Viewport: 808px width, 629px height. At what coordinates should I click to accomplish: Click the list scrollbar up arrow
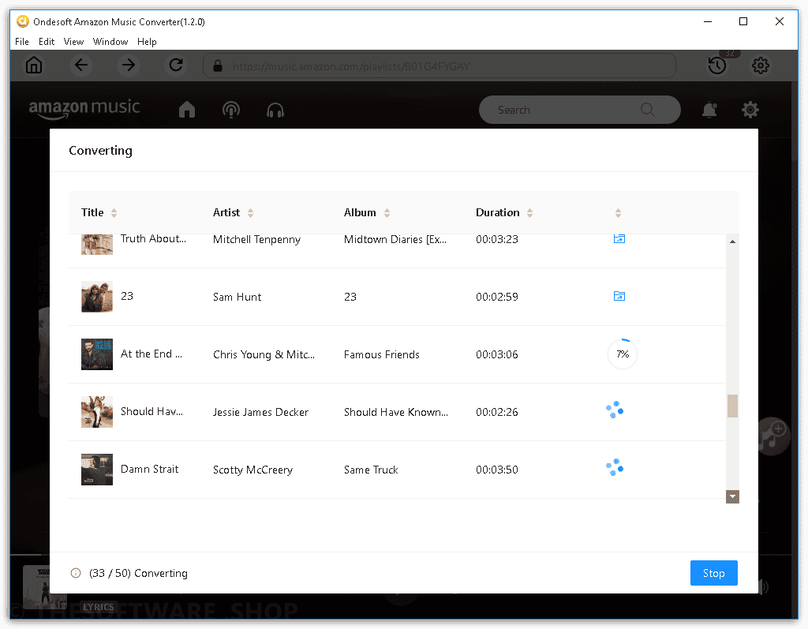click(x=732, y=241)
